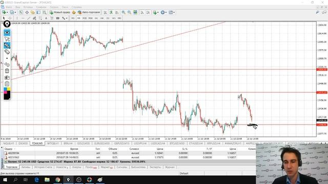Open the Charts menu (Графики)
The width and height of the screenshot is (328, 184).
pos(41,7)
